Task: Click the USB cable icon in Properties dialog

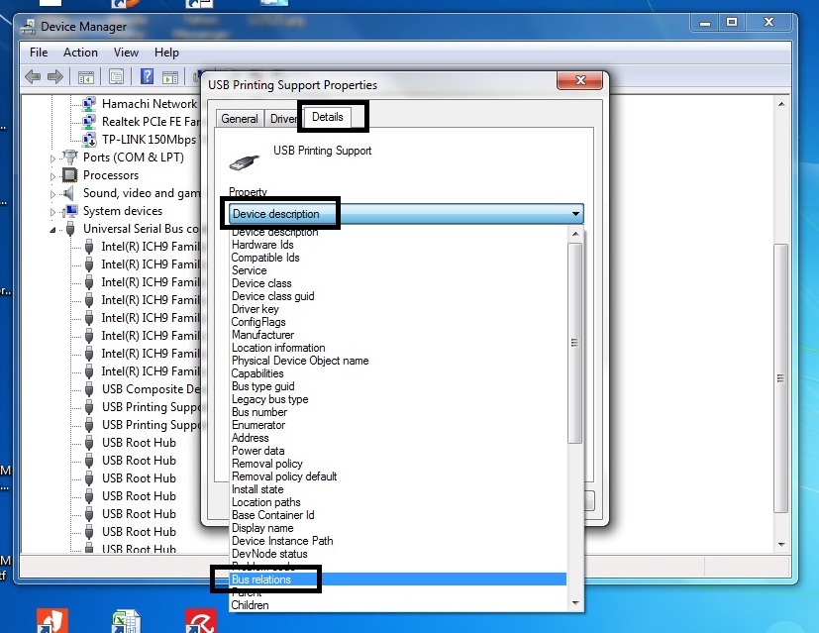Action: (244, 162)
